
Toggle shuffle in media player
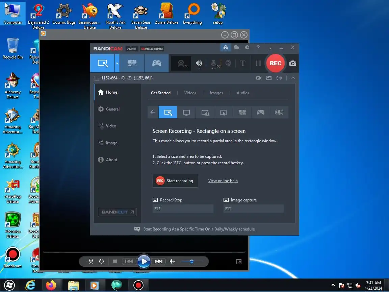point(91,262)
